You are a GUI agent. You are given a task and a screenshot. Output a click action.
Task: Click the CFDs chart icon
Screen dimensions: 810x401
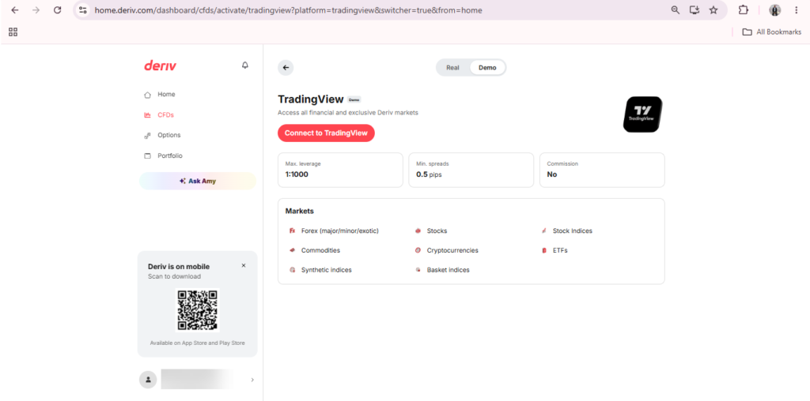[147, 115]
